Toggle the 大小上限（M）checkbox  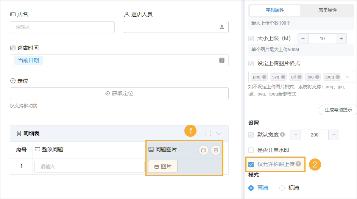pyautogui.click(x=251, y=39)
